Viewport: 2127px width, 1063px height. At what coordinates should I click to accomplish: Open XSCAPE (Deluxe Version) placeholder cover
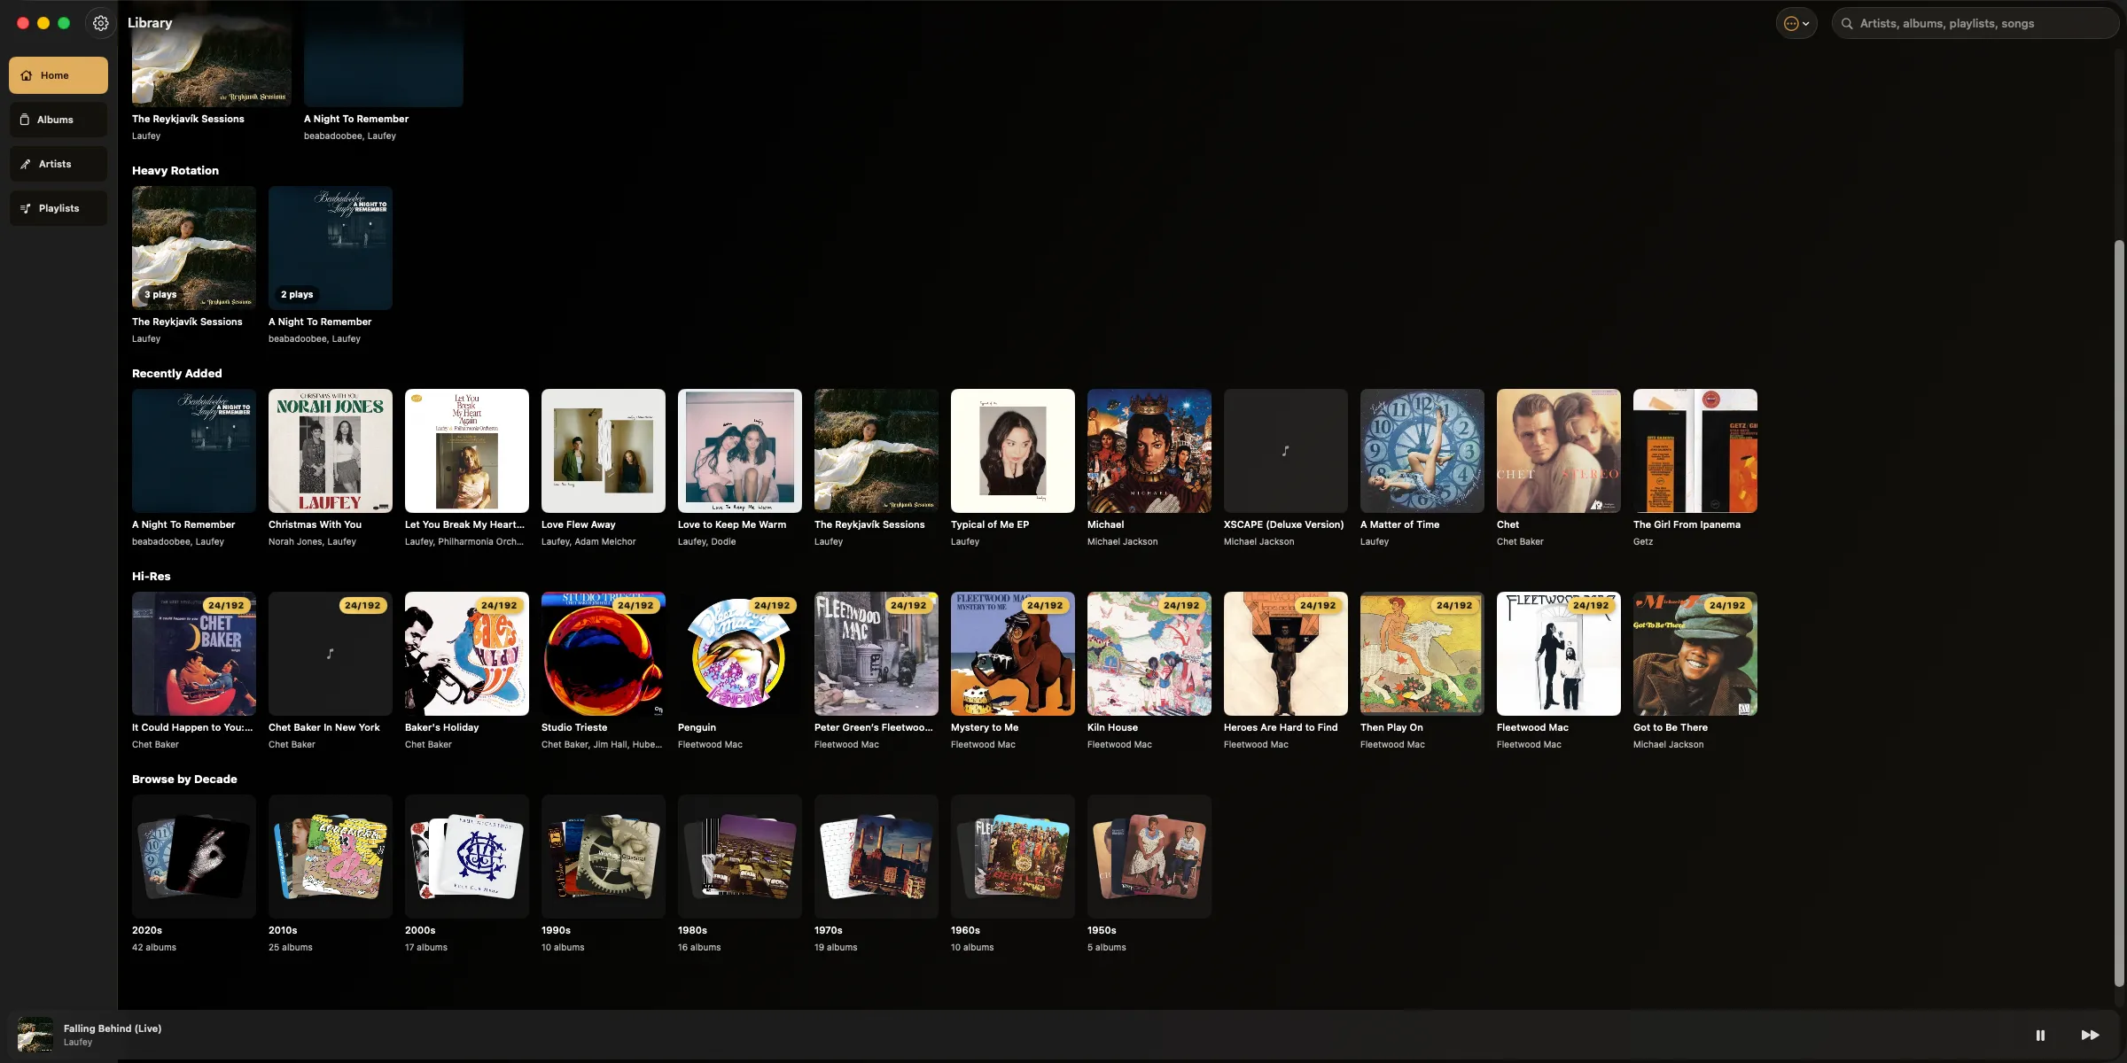pos(1286,451)
